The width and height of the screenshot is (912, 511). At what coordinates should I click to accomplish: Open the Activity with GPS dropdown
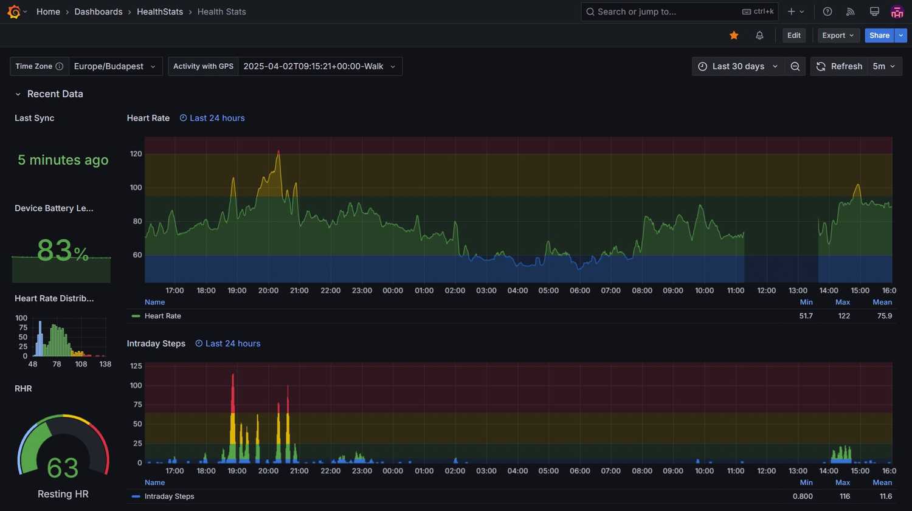click(x=320, y=66)
